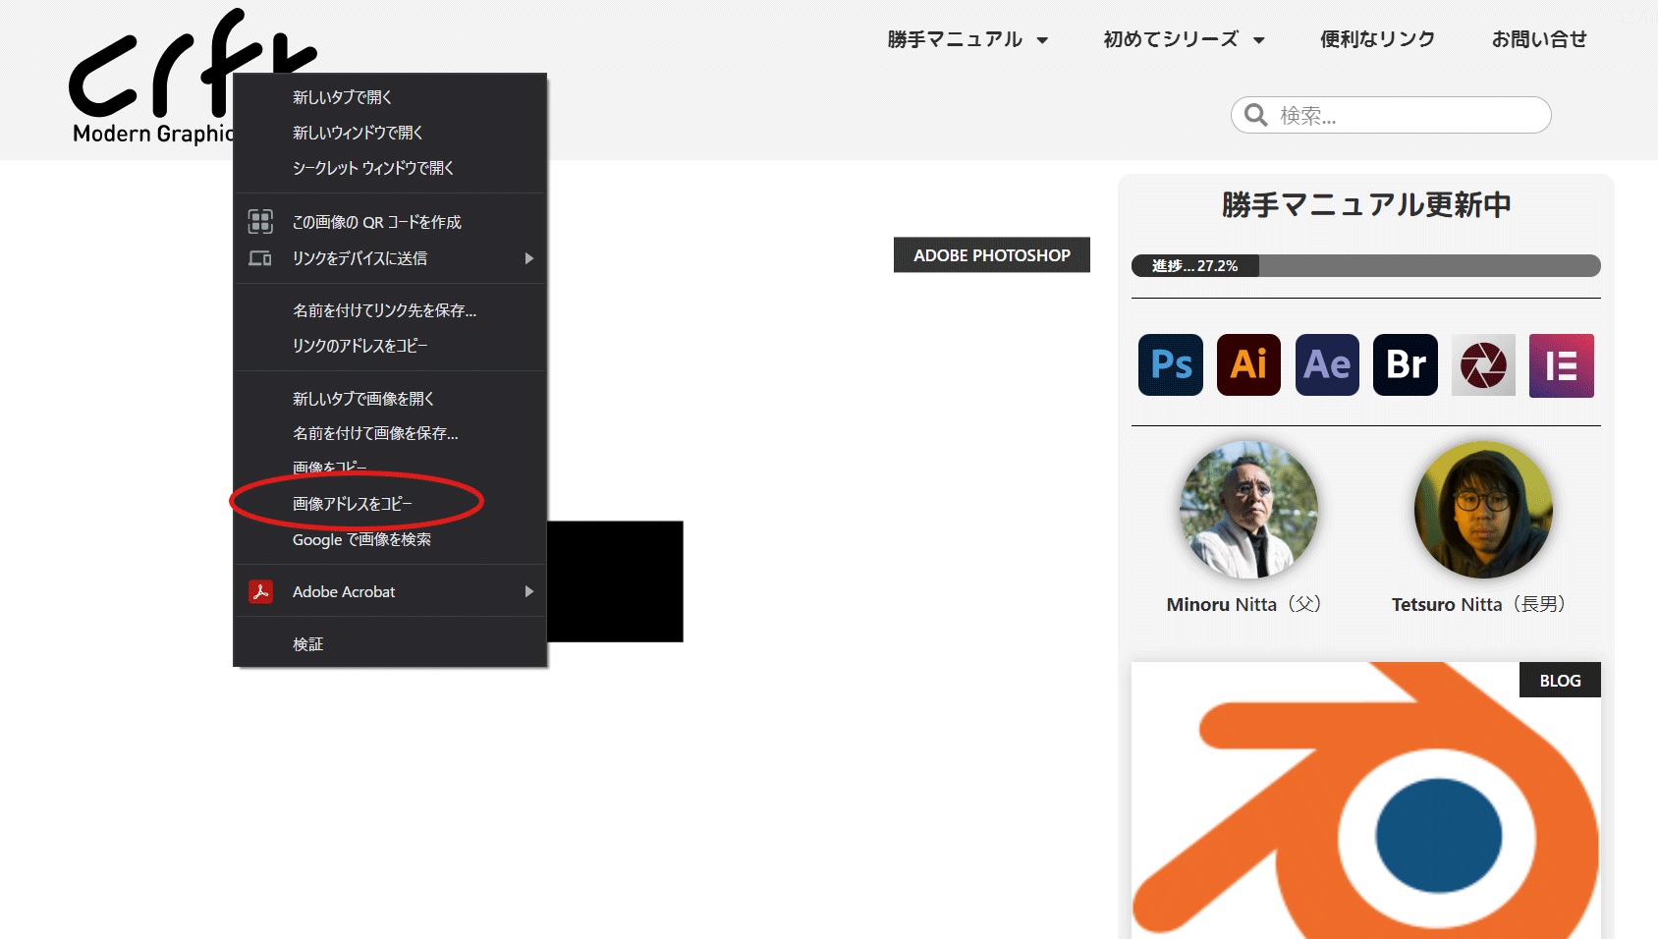
Task: Open the After Effects Ae icon
Action: [1327, 364]
